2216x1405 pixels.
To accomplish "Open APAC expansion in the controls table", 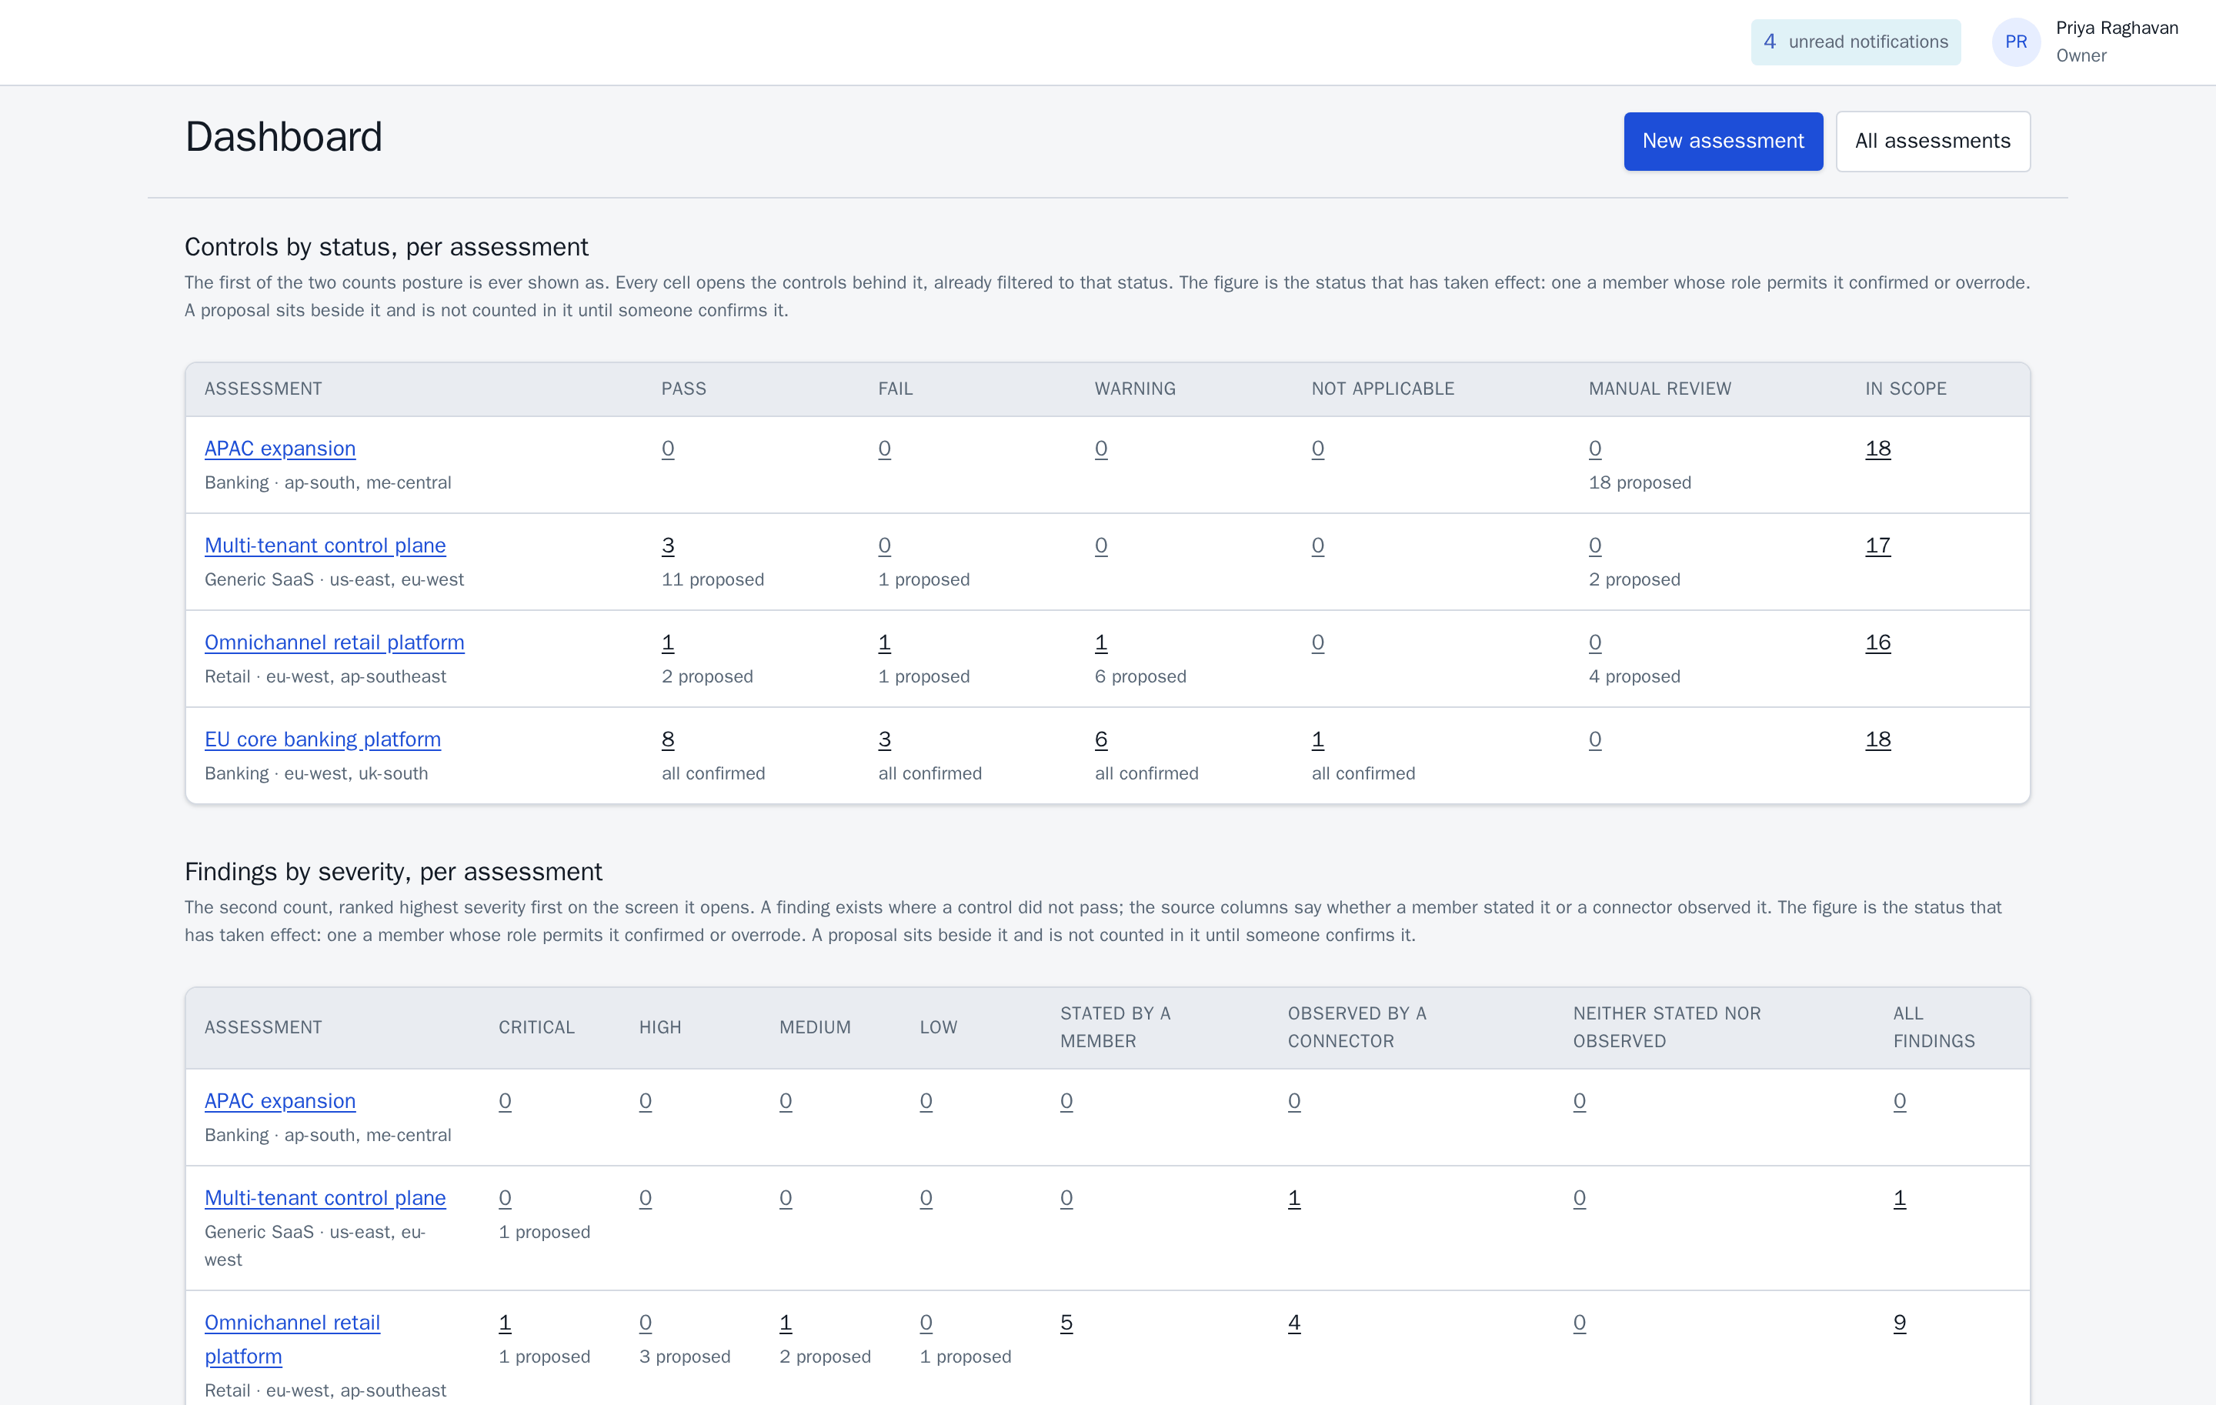I will click(x=280, y=448).
